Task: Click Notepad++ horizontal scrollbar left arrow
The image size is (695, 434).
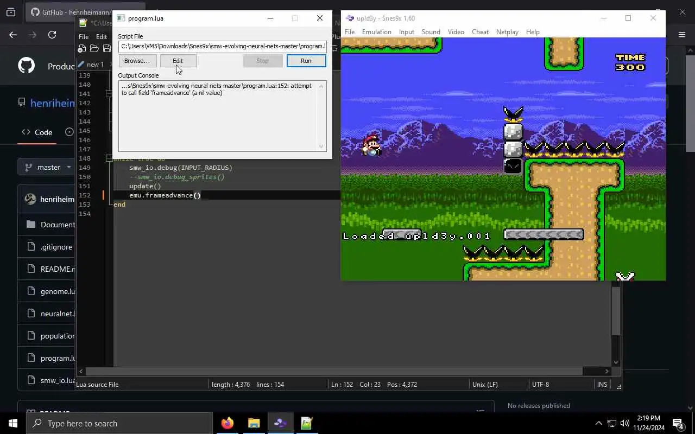Action: (x=81, y=372)
